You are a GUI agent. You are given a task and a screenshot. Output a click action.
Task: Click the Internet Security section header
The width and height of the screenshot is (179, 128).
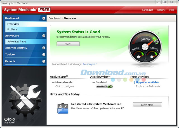point(25,48)
